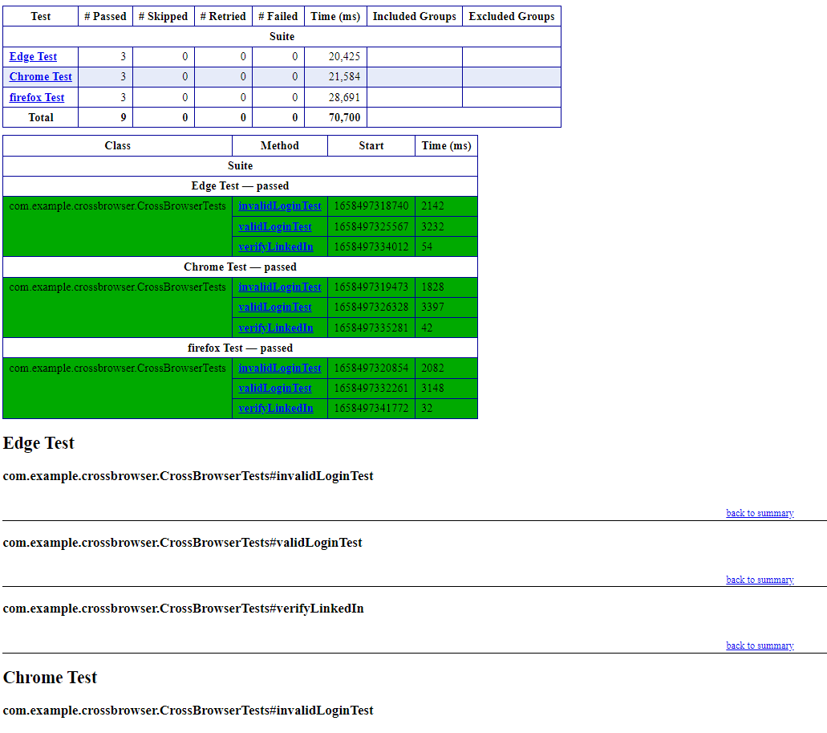Open verifyLinkedIn under Chrome Test
The image size is (827, 733).
[277, 328]
